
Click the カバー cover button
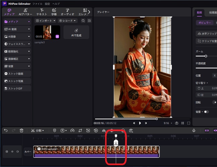point(28,152)
